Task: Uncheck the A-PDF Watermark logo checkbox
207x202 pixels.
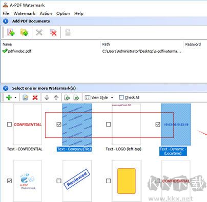Action: pos(9,181)
